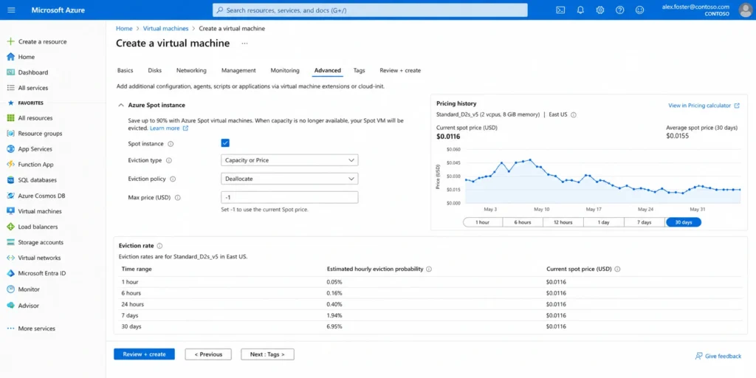This screenshot has height=378, width=756.
Task: Click the Home breadcrumb
Action: (124, 29)
